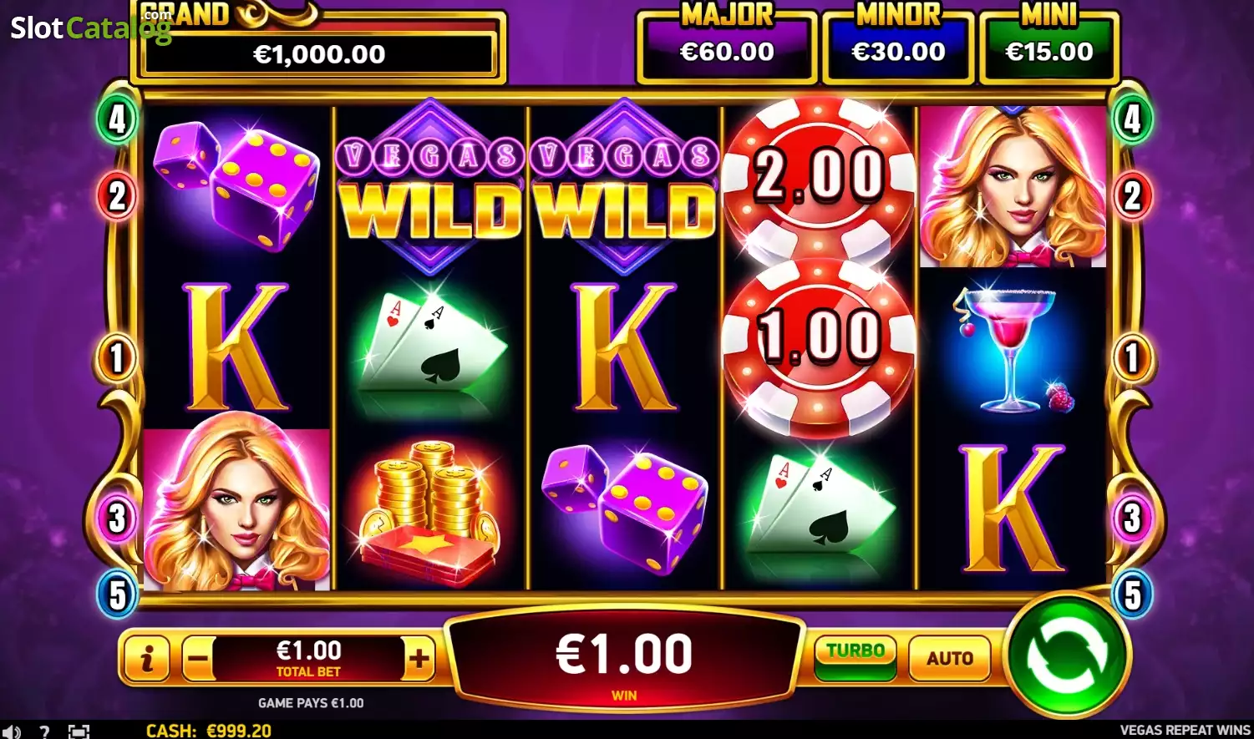The width and height of the screenshot is (1254, 739).
Task: Decrease total bet with minus button
Action: [198, 659]
